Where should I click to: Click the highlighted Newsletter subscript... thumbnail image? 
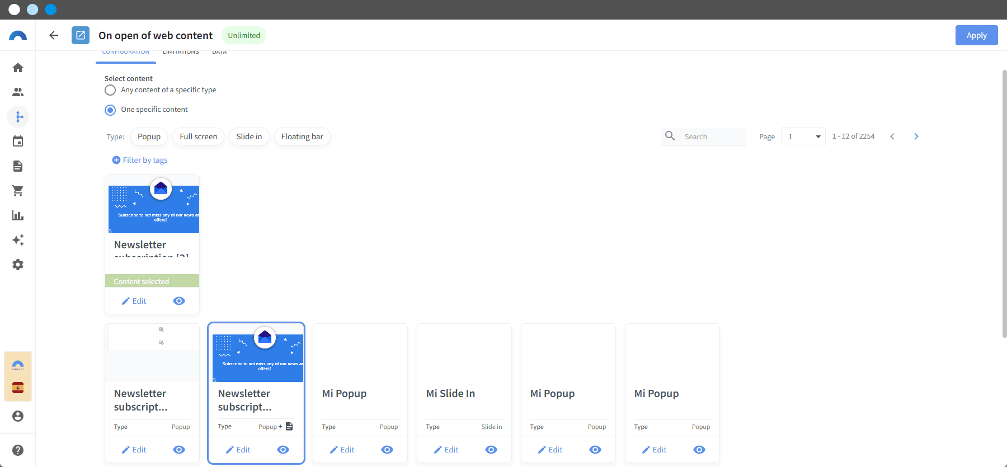coord(258,355)
